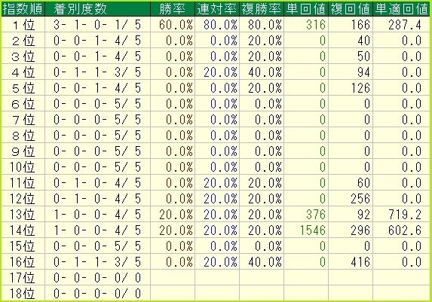Select the 16位 row label

coord(23,262)
